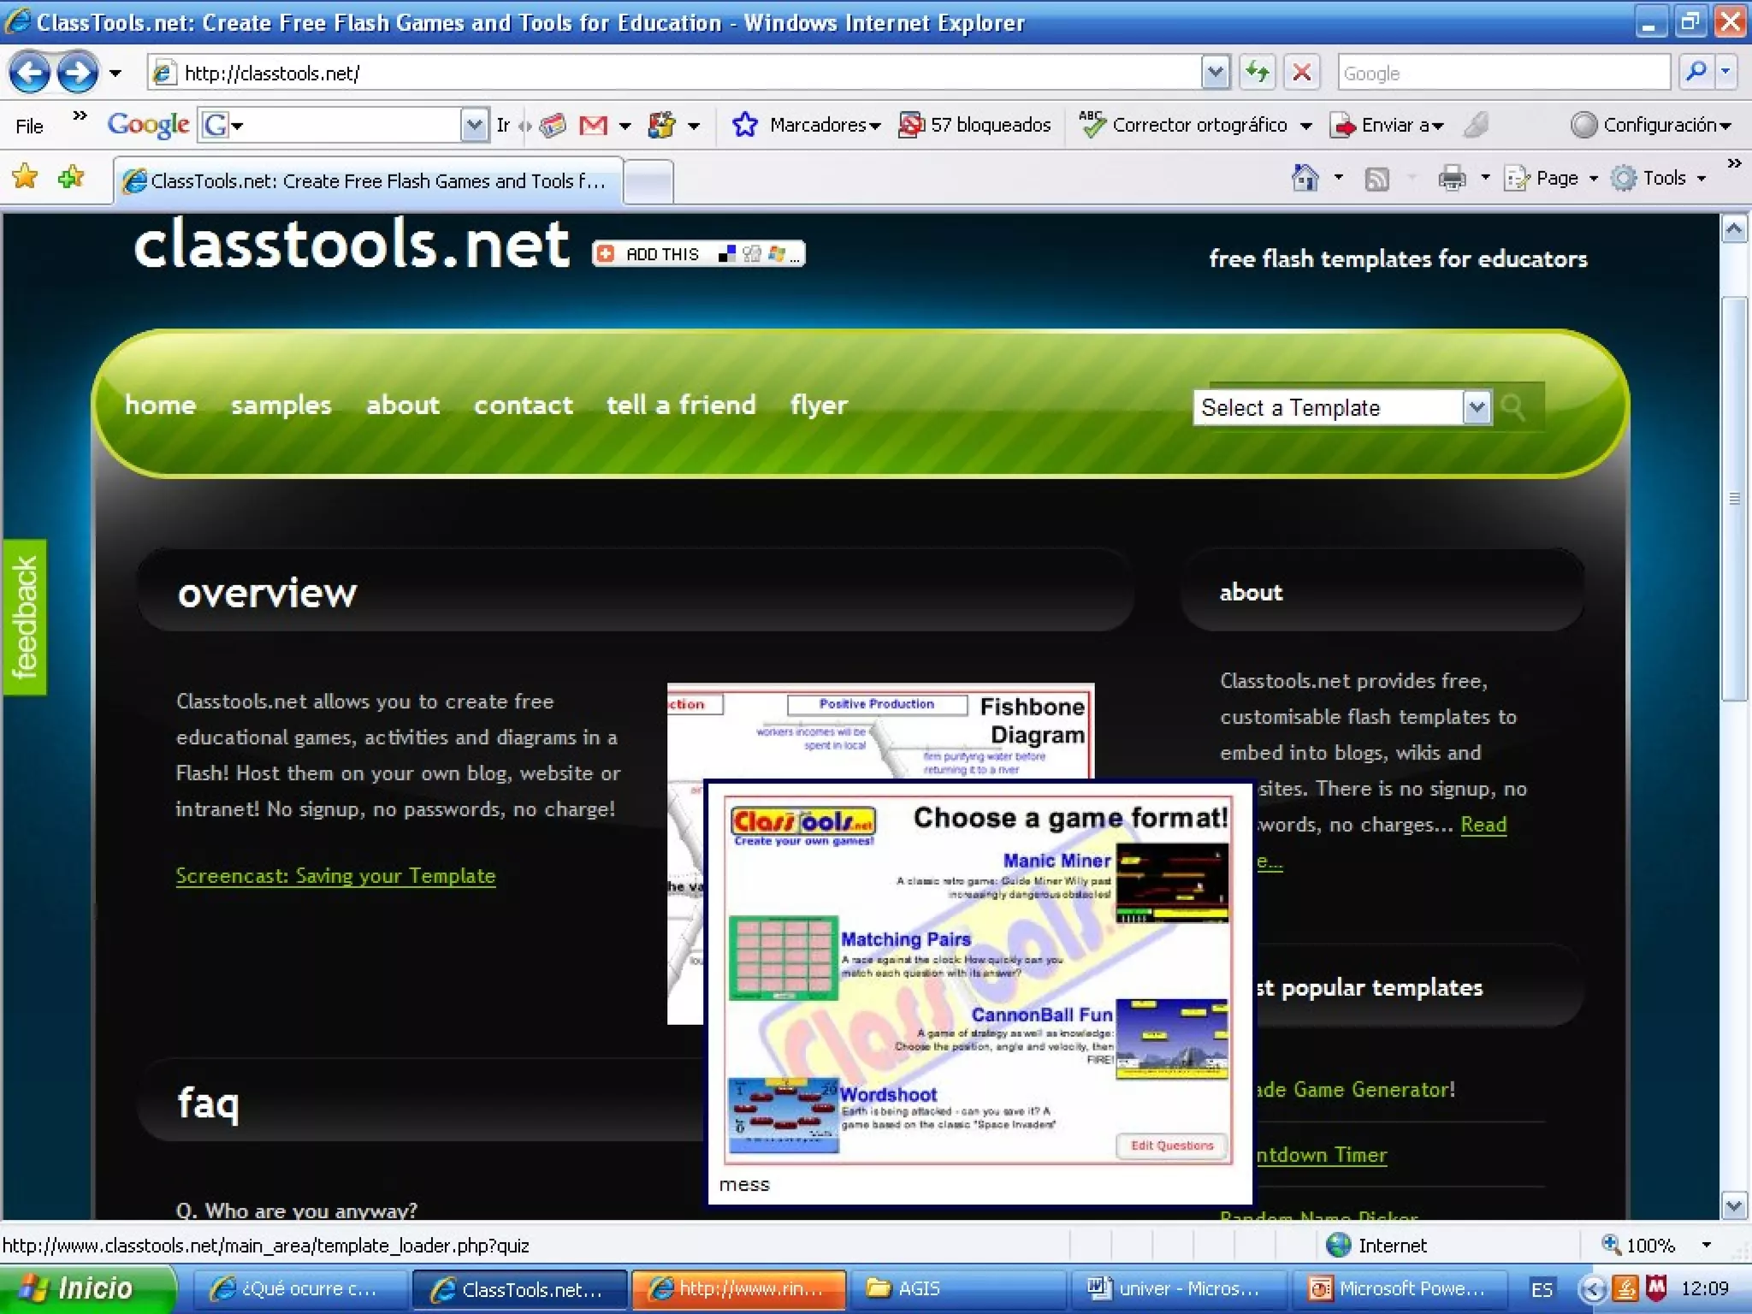Click the Refresh page icon
This screenshot has width=1752, height=1314.
pyautogui.click(x=1257, y=73)
